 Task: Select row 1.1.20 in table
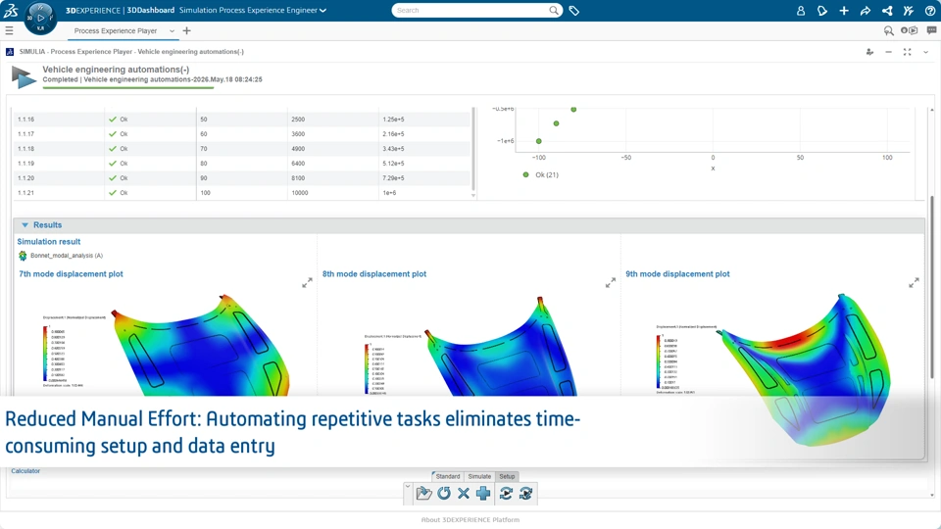pos(242,178)
